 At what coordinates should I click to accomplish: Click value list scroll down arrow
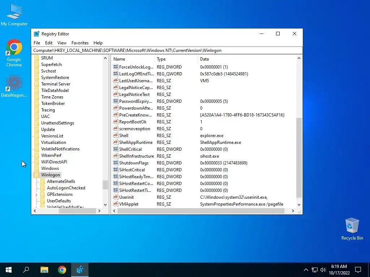click(299, 205)
